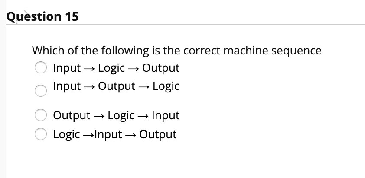Mark the Logic → Input → Output radio button

coord(40,134)
